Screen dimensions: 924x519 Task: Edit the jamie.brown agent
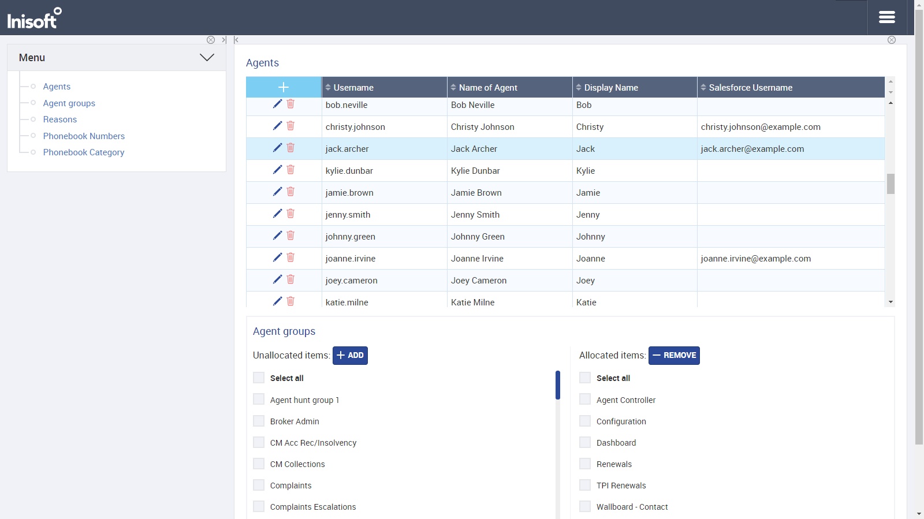point(277,192)
